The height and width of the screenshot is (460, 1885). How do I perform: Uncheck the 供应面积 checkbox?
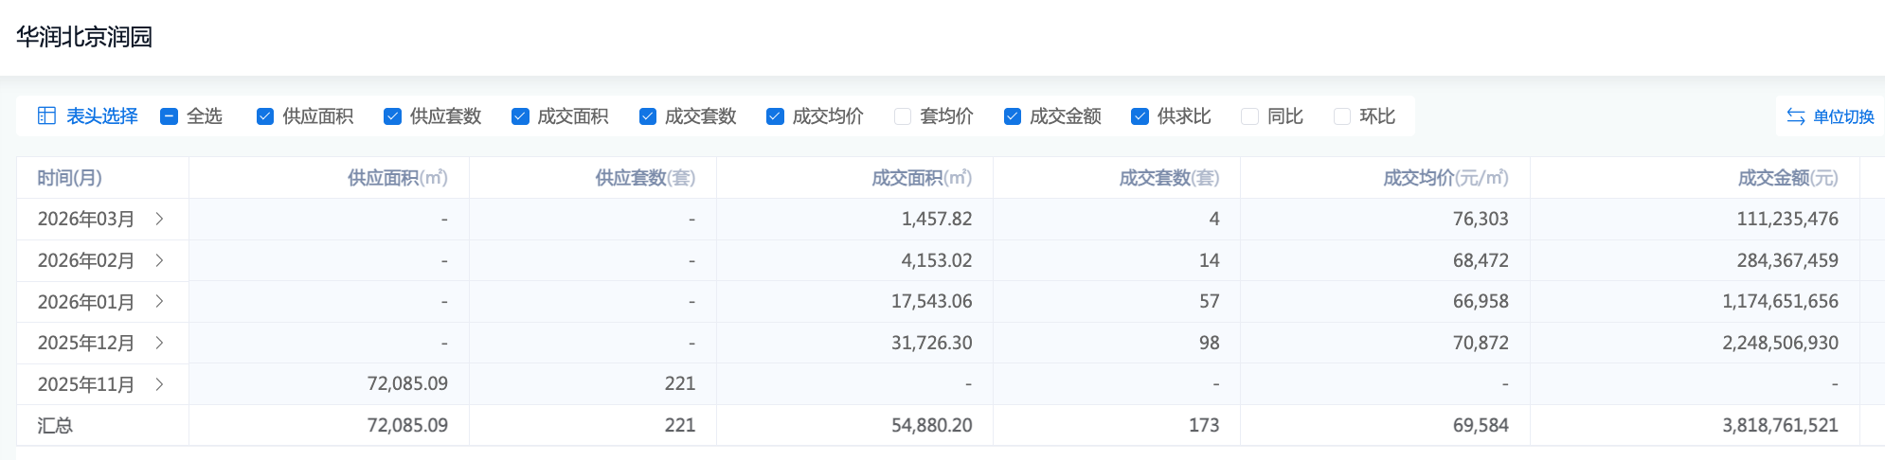(x=265, y=116)
